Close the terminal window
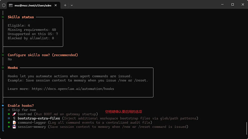Image resolution: width=248 pixels, height=139 pixels. pos(243,5)
